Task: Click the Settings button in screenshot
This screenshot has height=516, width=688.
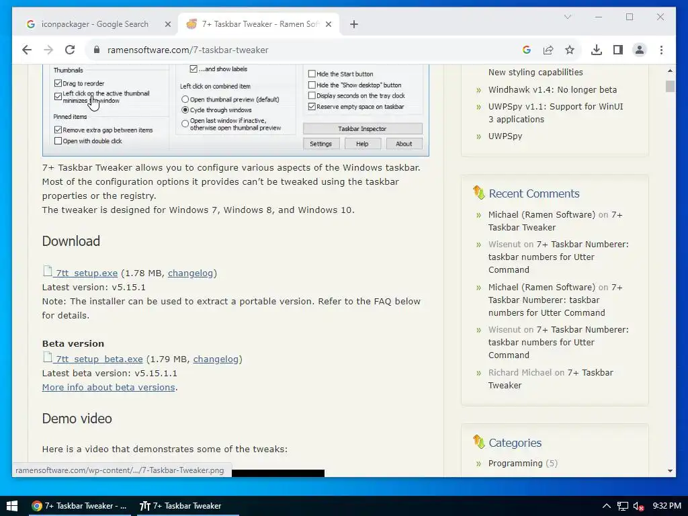Action: point(320,144)
